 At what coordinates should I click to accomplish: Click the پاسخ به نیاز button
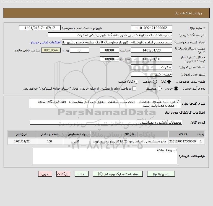tap(161, 174)
